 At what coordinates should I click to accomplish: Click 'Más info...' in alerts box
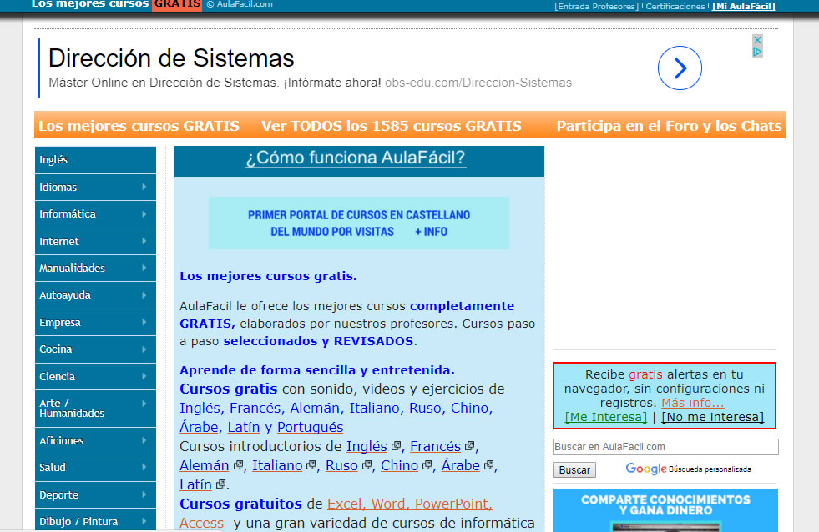(x=693, y=403)
